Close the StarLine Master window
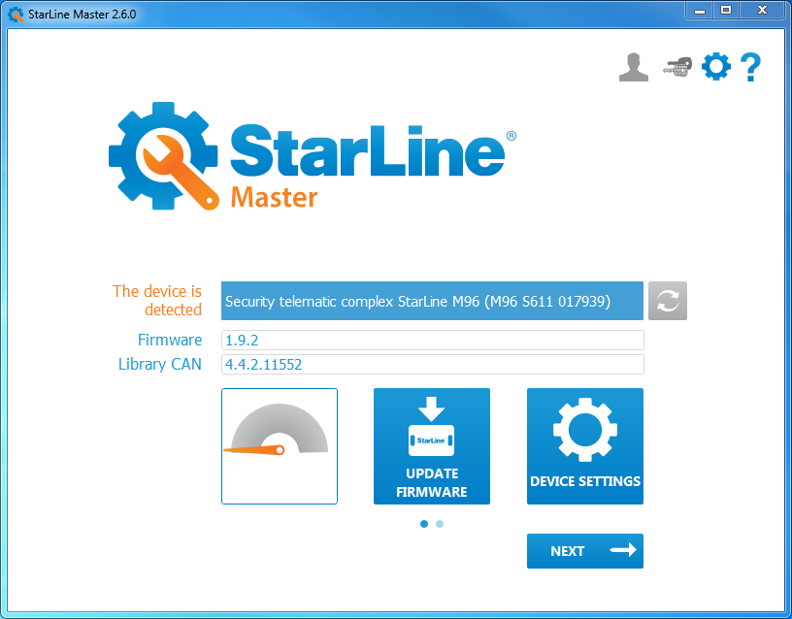Viewport: 792px width, 619px height. (761, 11)
